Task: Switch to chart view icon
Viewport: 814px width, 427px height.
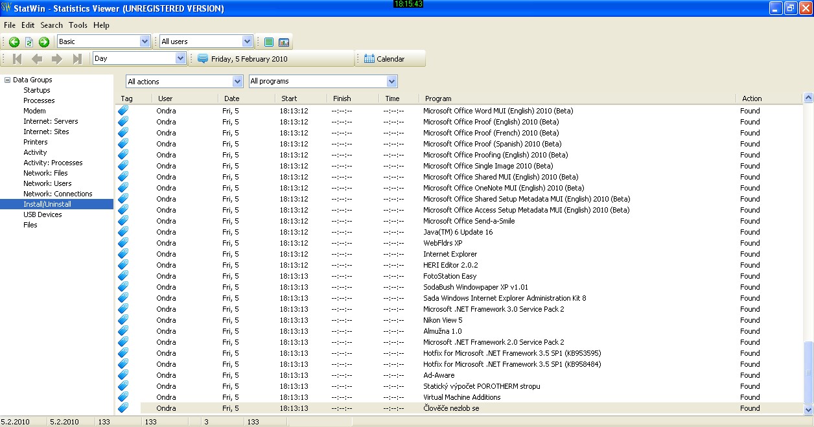Action: coord(284,42)
